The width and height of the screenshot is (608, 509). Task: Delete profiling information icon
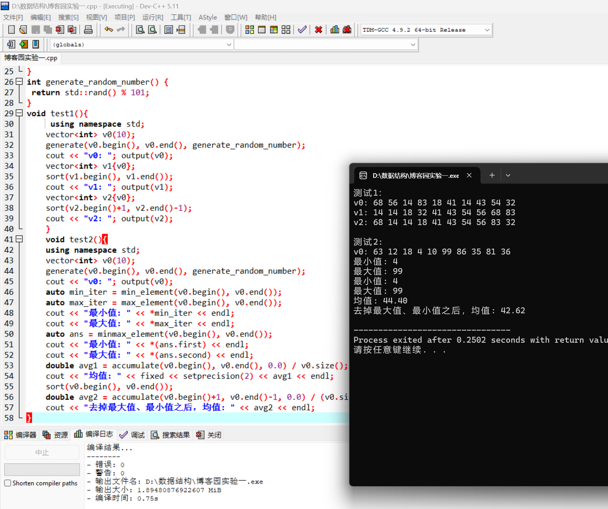pos(347,30)
